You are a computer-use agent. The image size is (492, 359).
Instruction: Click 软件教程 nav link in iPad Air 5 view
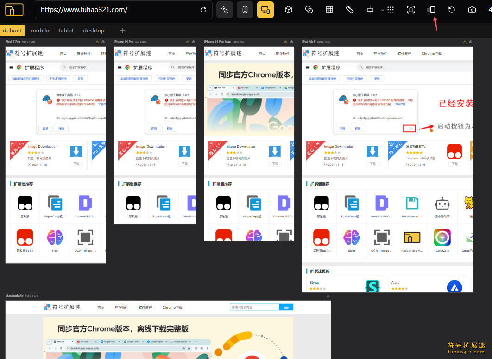(x=404, y=54)
